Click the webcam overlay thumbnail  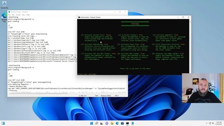203,88
